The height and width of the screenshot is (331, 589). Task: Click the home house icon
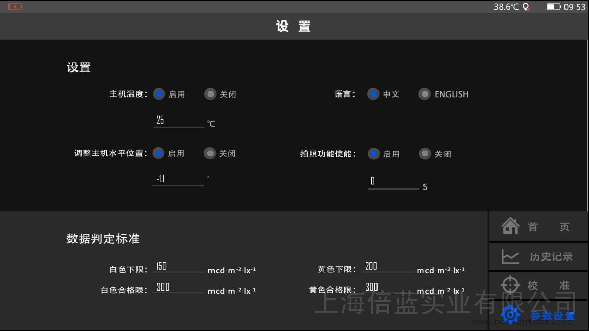510,226
